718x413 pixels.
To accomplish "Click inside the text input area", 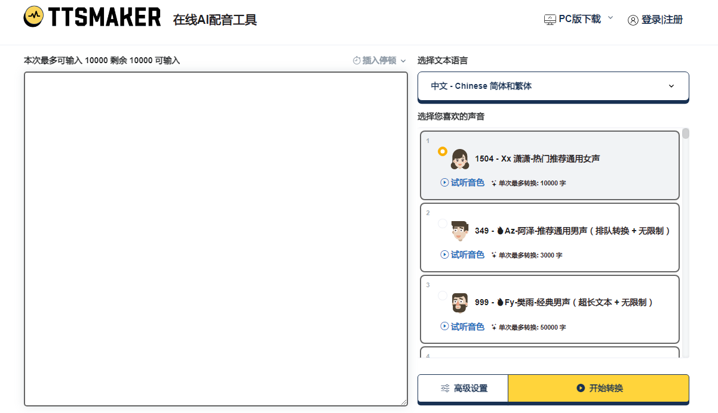I will [x=215, y=237].
